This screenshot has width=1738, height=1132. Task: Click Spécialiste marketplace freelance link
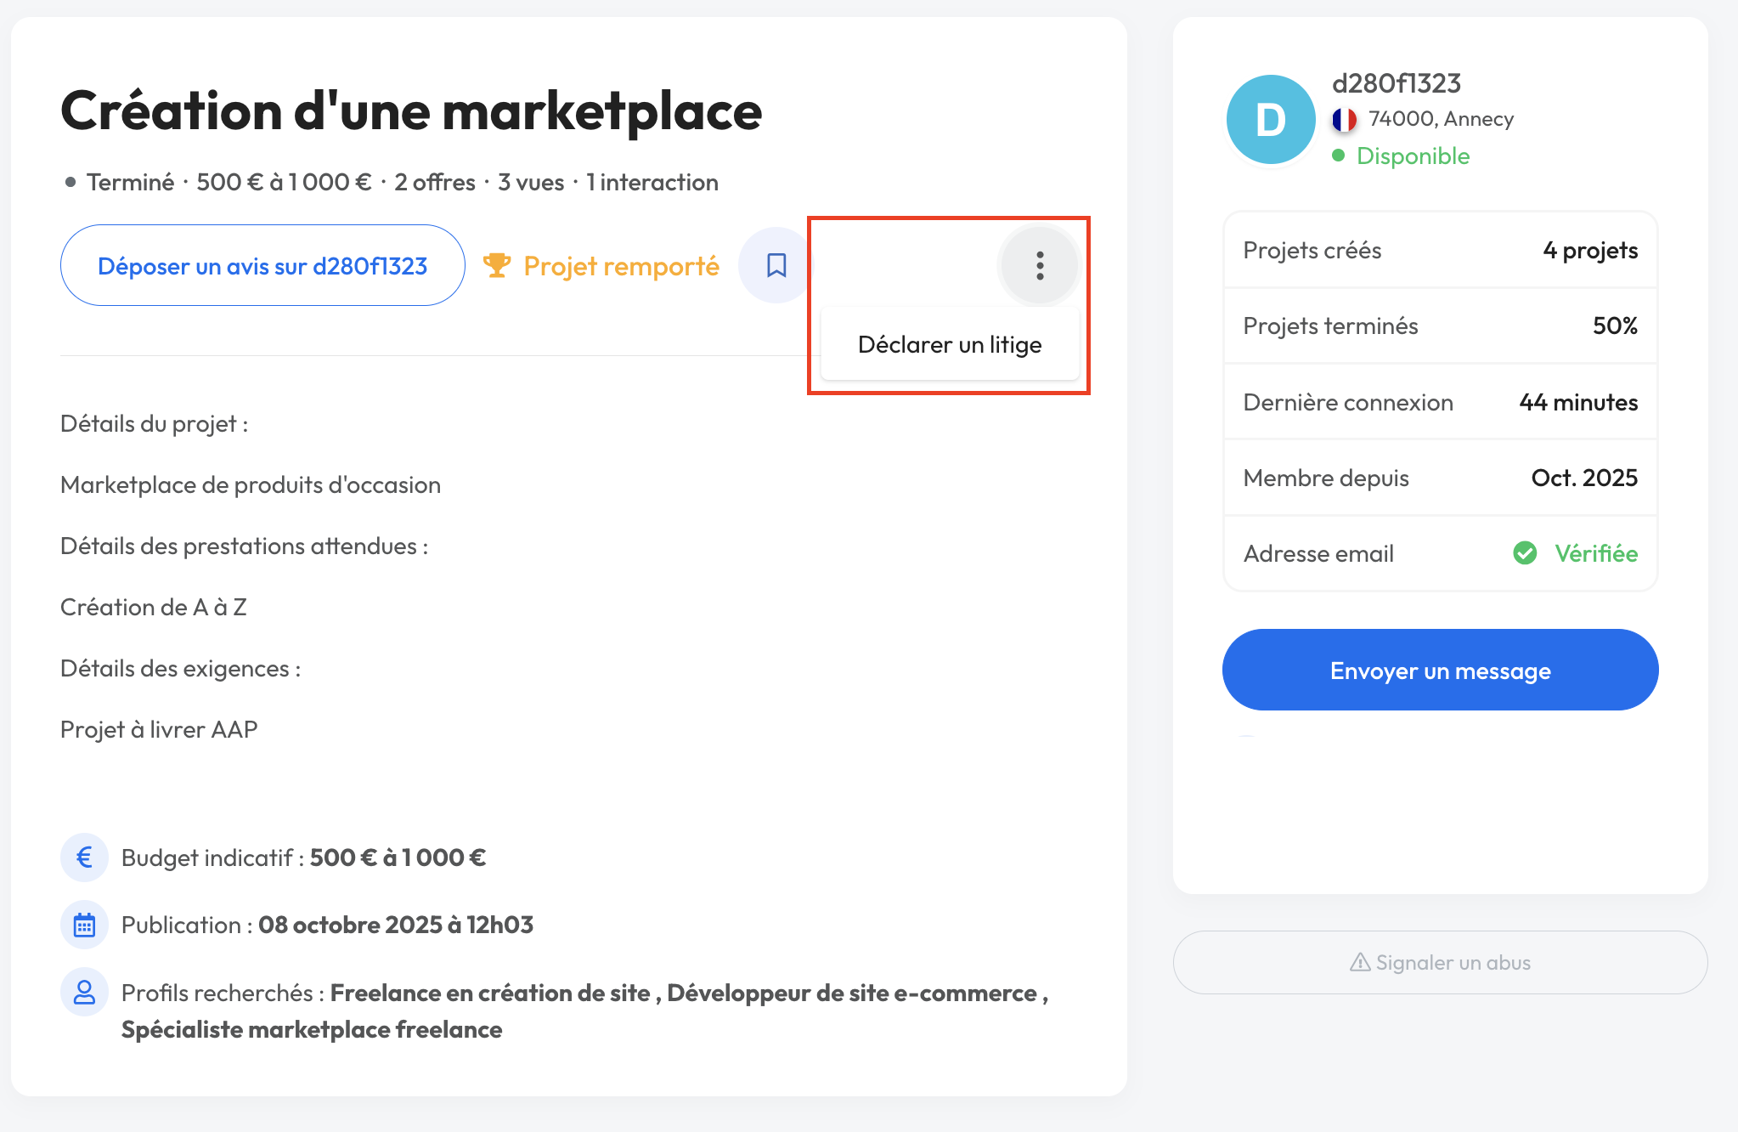(x=312, y=1029)
